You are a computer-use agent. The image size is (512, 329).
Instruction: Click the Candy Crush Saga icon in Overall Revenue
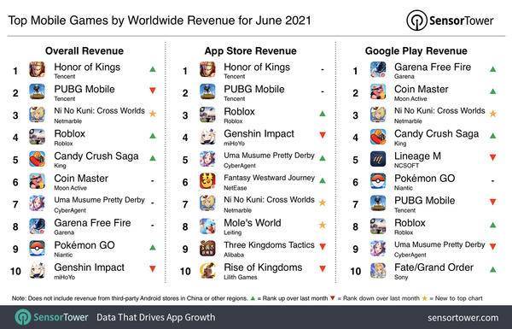(x=38, y=159)
